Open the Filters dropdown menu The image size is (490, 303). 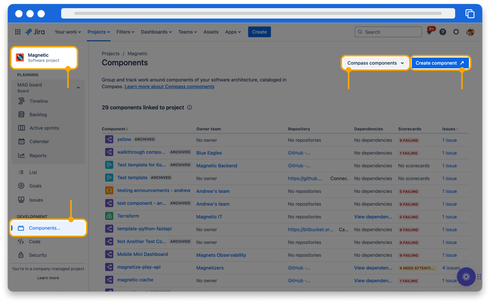(125, 32)
